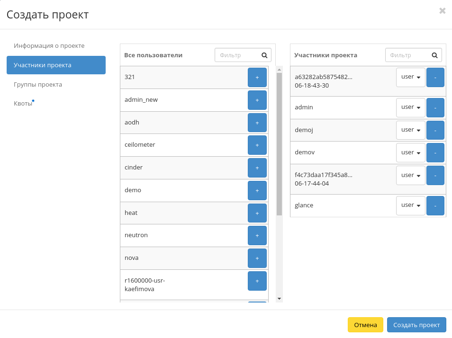Add the heat user to project

(x=257, y=213)
